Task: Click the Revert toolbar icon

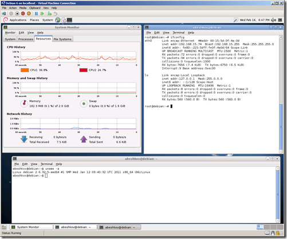Action: click(56, 14)
